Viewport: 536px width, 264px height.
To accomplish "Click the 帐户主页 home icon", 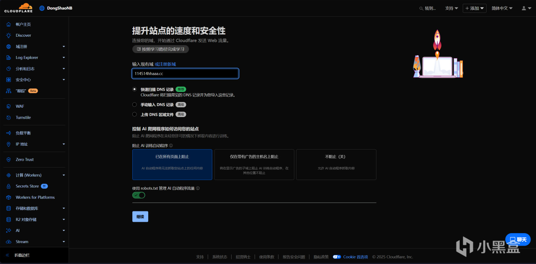I will (8, 24).
